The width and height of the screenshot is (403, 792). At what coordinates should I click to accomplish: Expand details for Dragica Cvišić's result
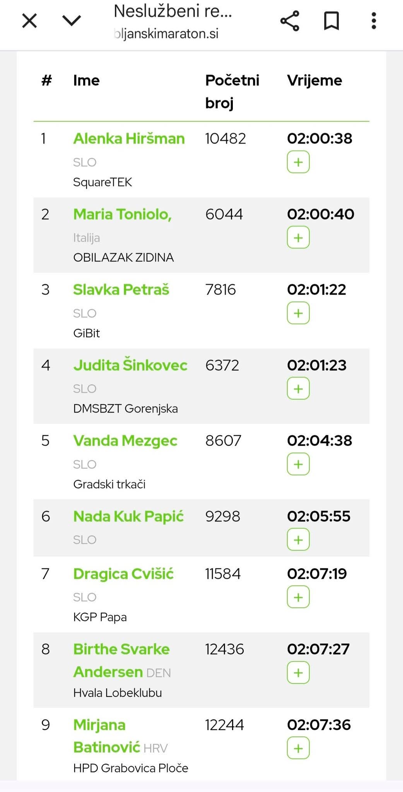[298, 597]
